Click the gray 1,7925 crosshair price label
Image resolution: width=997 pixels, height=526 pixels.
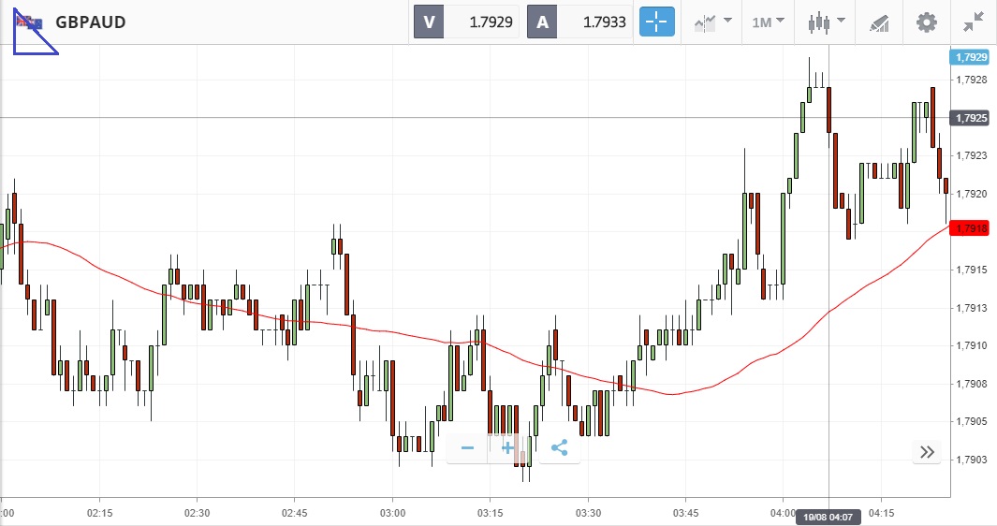coord(971,118)
